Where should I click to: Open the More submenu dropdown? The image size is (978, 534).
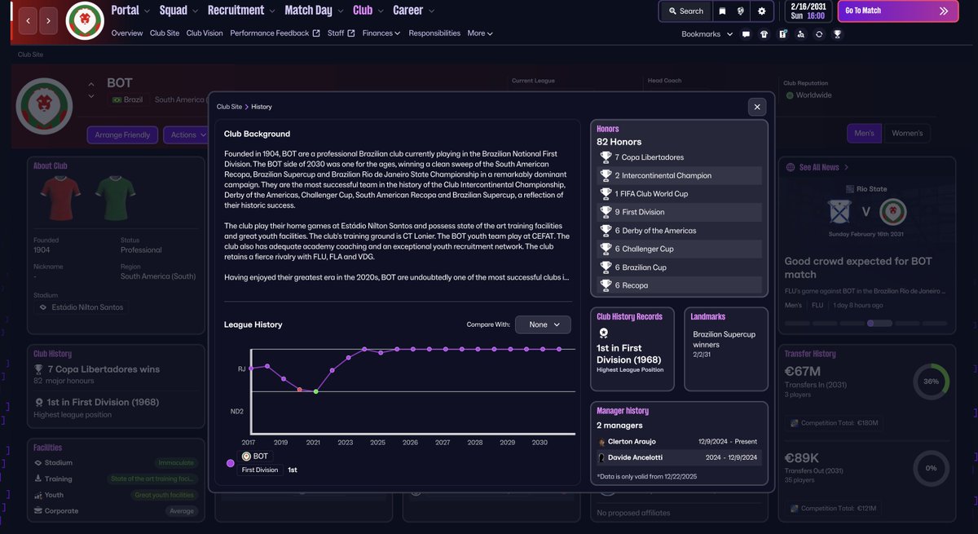[x=480, y=33]
